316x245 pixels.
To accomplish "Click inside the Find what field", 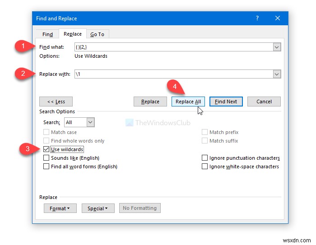I will coord(174,47).
